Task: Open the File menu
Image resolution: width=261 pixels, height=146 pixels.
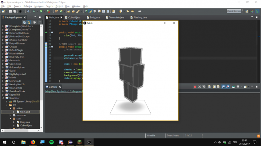Action: 3,6
